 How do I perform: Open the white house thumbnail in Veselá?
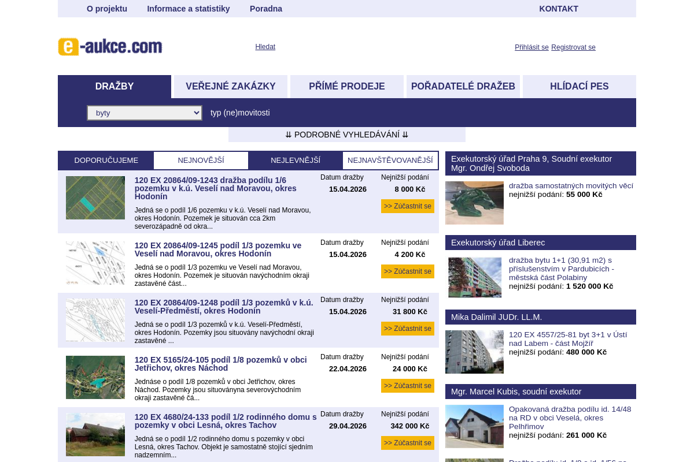[474, 426]
